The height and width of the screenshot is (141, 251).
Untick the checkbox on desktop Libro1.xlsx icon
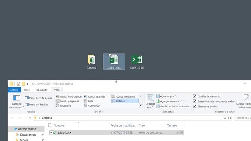pyautogui.click(x=110, y=55)
